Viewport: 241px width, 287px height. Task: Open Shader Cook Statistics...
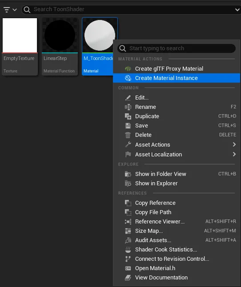(177, 250)
